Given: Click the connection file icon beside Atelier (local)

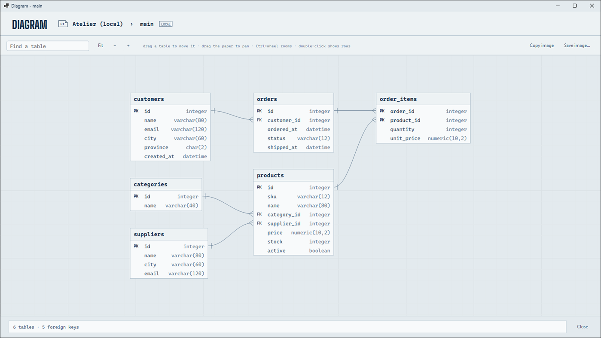Looking at the screenshot, I should click(63, 24).
